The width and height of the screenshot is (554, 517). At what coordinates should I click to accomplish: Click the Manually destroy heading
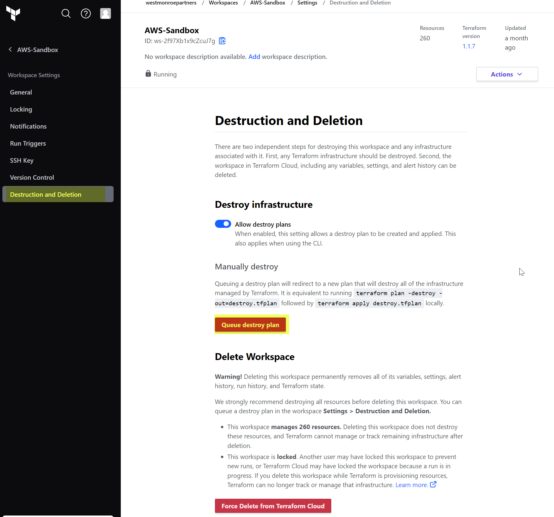(246, 267)
